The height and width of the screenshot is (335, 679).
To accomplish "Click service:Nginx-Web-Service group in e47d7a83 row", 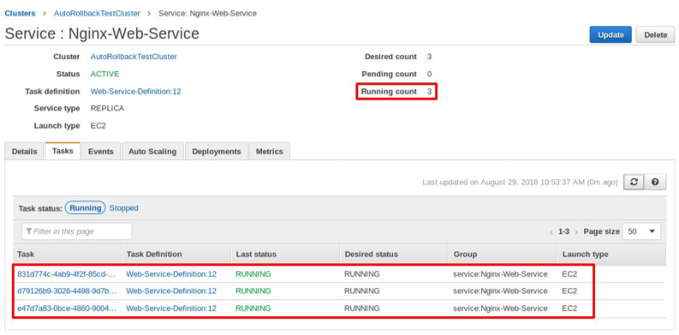I will [500, 308].
